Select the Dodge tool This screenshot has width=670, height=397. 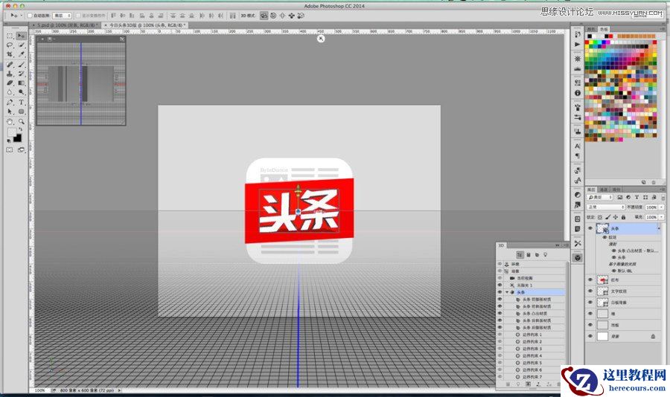point(21,92)
